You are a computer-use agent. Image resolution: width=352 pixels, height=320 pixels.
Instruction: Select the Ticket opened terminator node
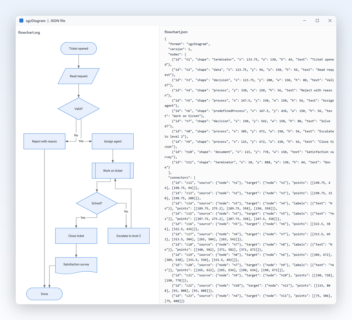(79, 49)
